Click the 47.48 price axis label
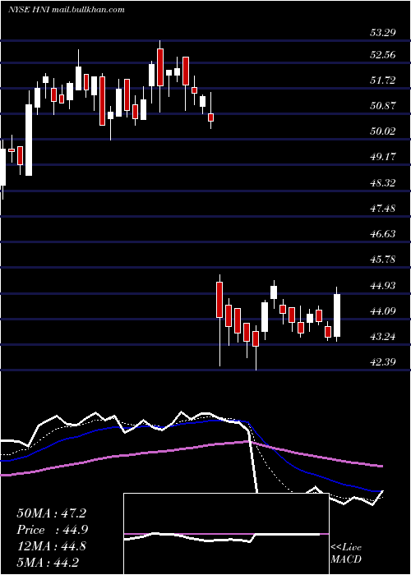411x575 pixels. (x=383, y=209)
